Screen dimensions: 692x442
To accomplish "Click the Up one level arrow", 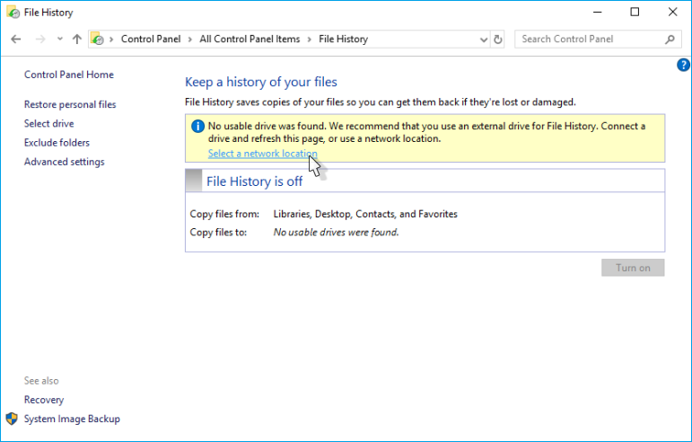I will (x=77, y=40).
